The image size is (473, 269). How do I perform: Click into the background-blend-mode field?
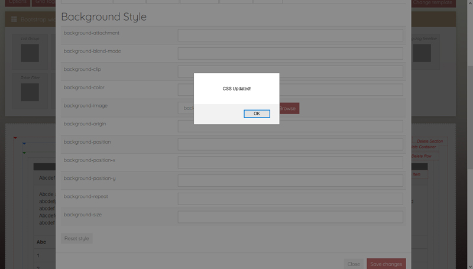[x=290, y=53]
